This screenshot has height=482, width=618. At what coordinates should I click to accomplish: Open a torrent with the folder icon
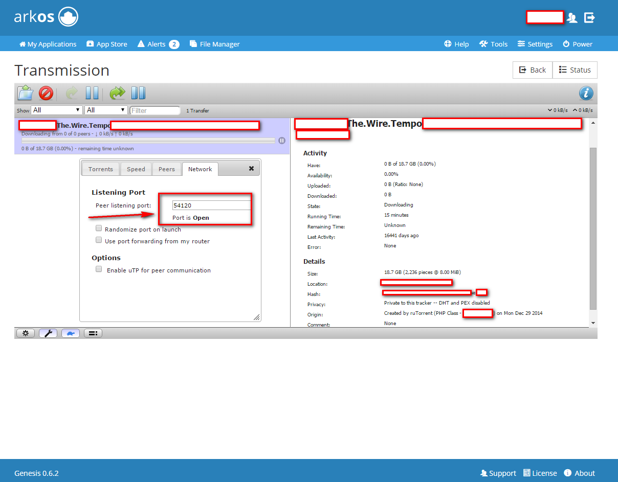26,93
